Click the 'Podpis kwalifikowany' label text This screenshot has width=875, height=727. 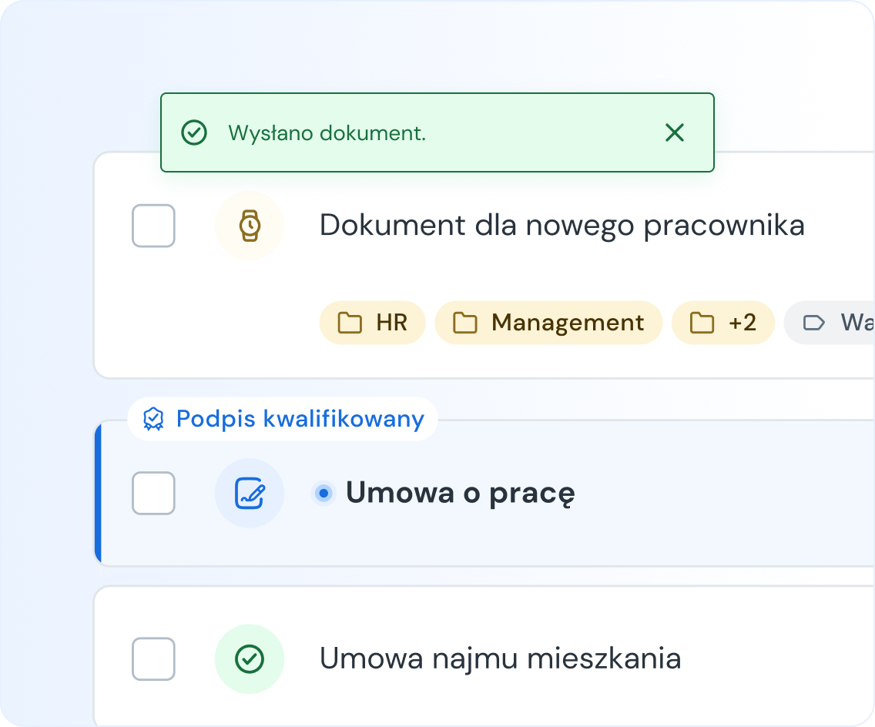(x=300, y=419)
